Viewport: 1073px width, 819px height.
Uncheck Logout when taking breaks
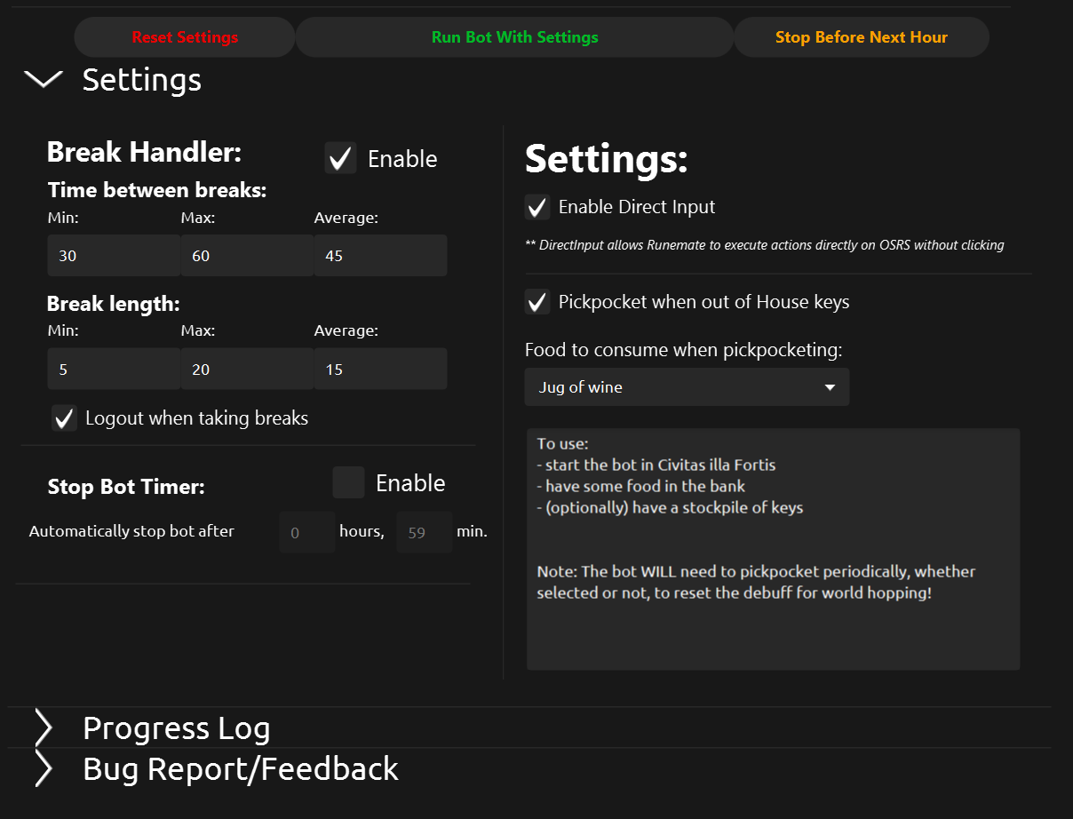click(x=64, y=418)
